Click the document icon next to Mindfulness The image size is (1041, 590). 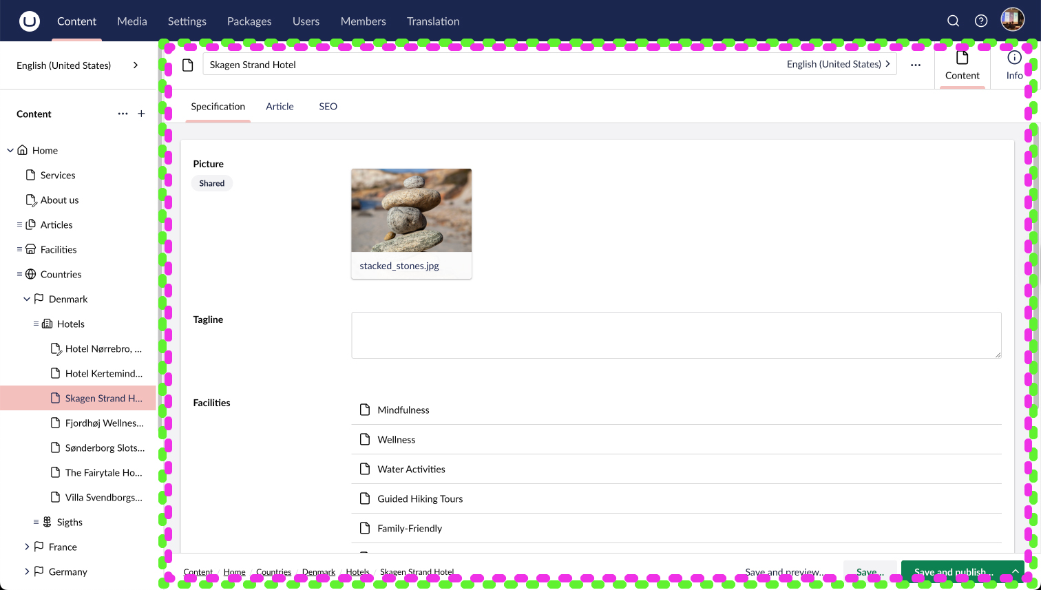[365, 409]
